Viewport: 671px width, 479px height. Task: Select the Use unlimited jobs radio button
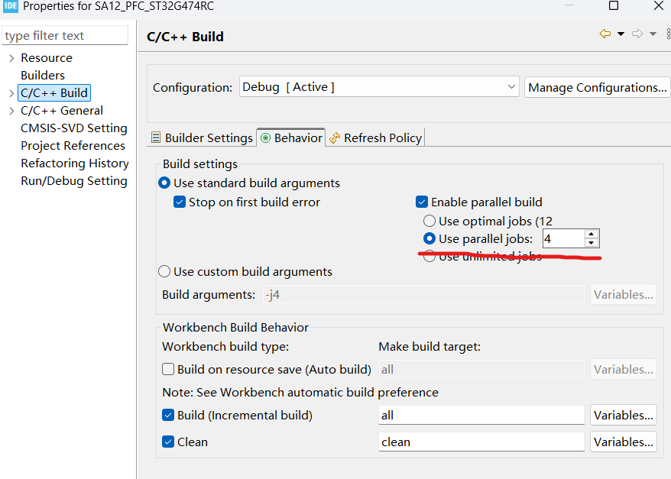point(429,256)
